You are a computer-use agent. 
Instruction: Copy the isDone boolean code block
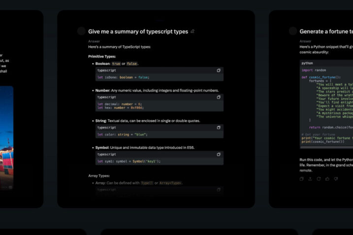(219, 70)
